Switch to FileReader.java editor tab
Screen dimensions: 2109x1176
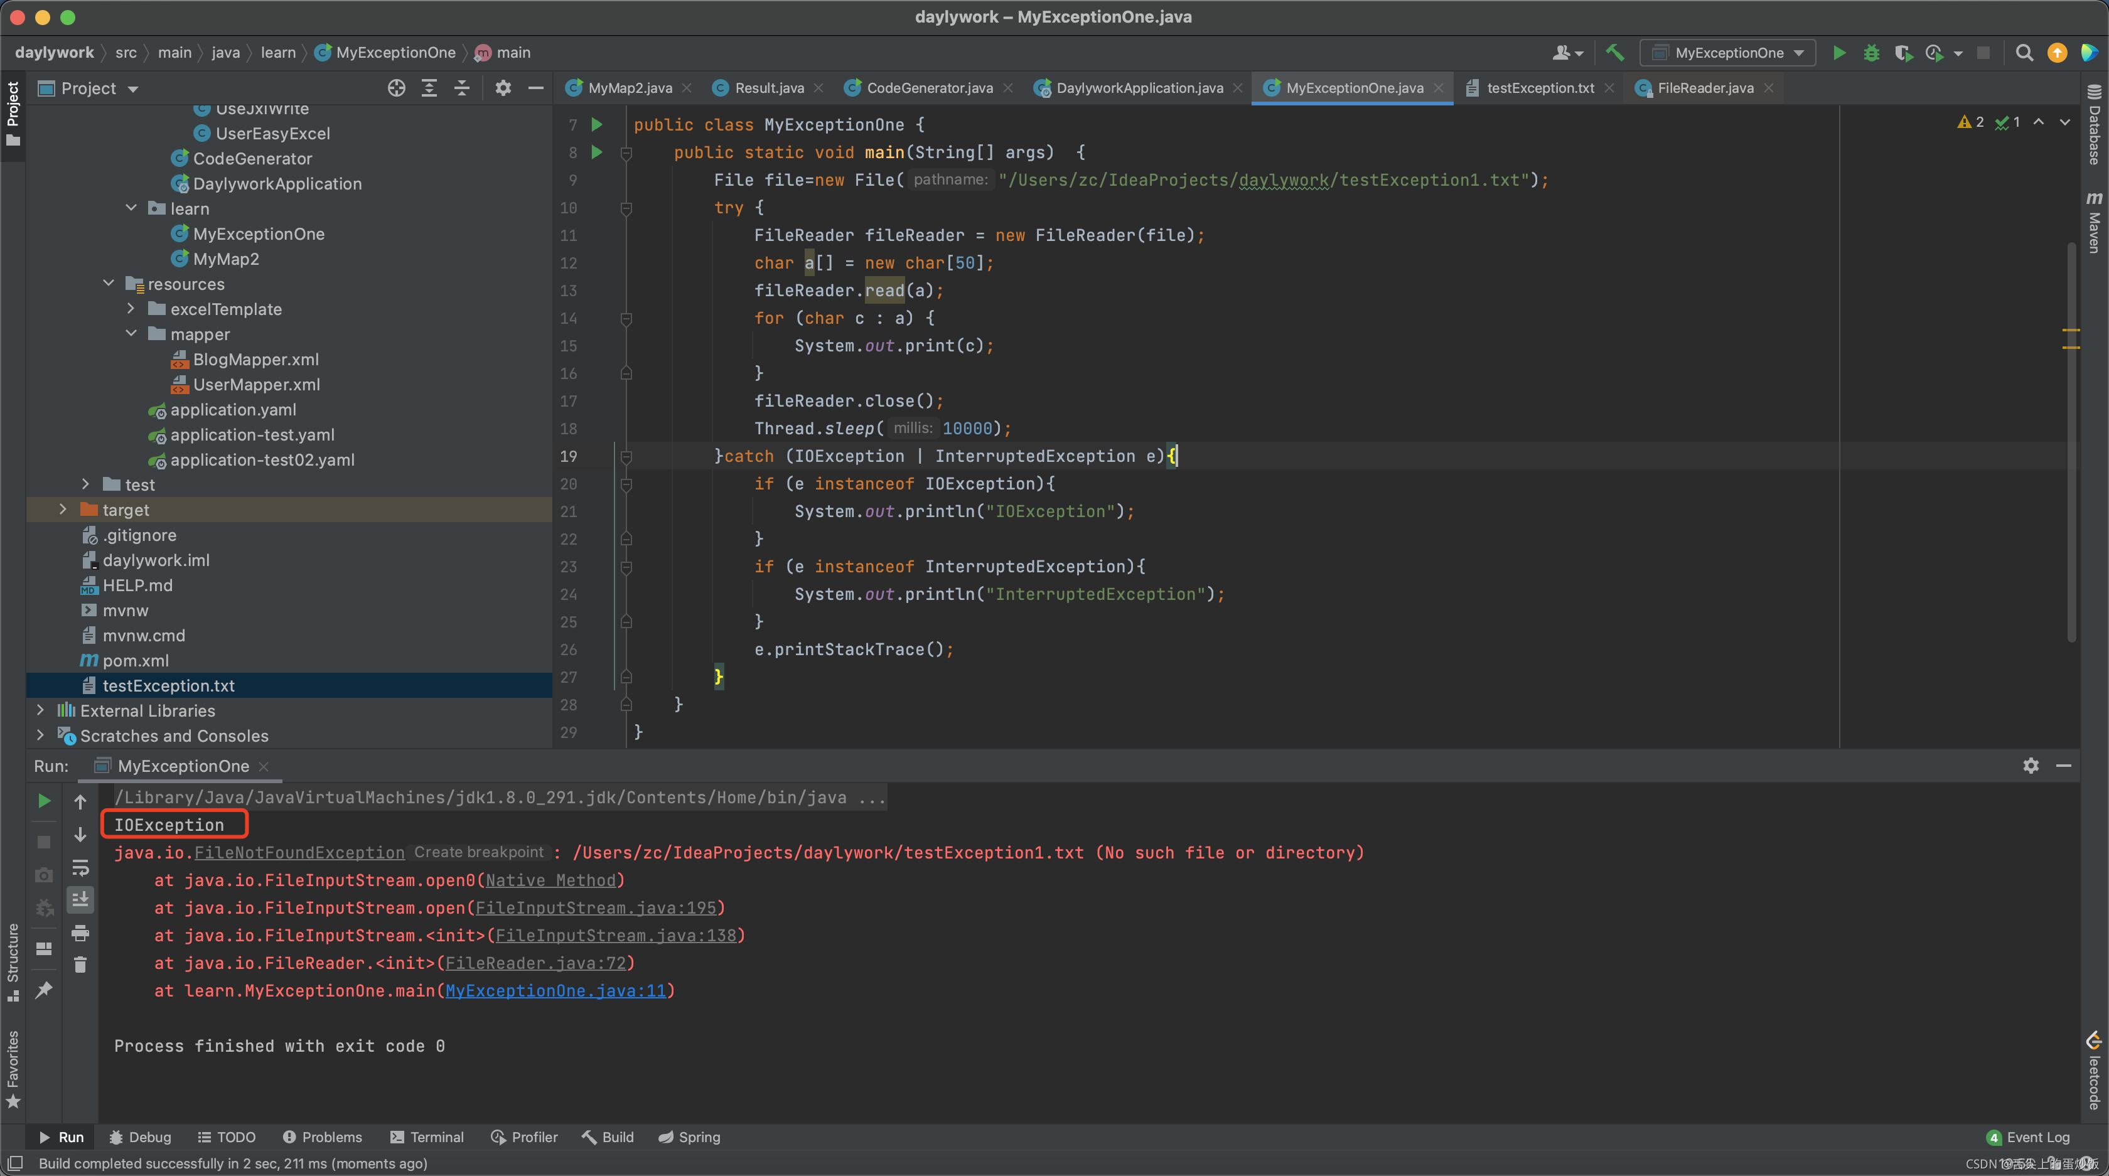pos(1705,88)
